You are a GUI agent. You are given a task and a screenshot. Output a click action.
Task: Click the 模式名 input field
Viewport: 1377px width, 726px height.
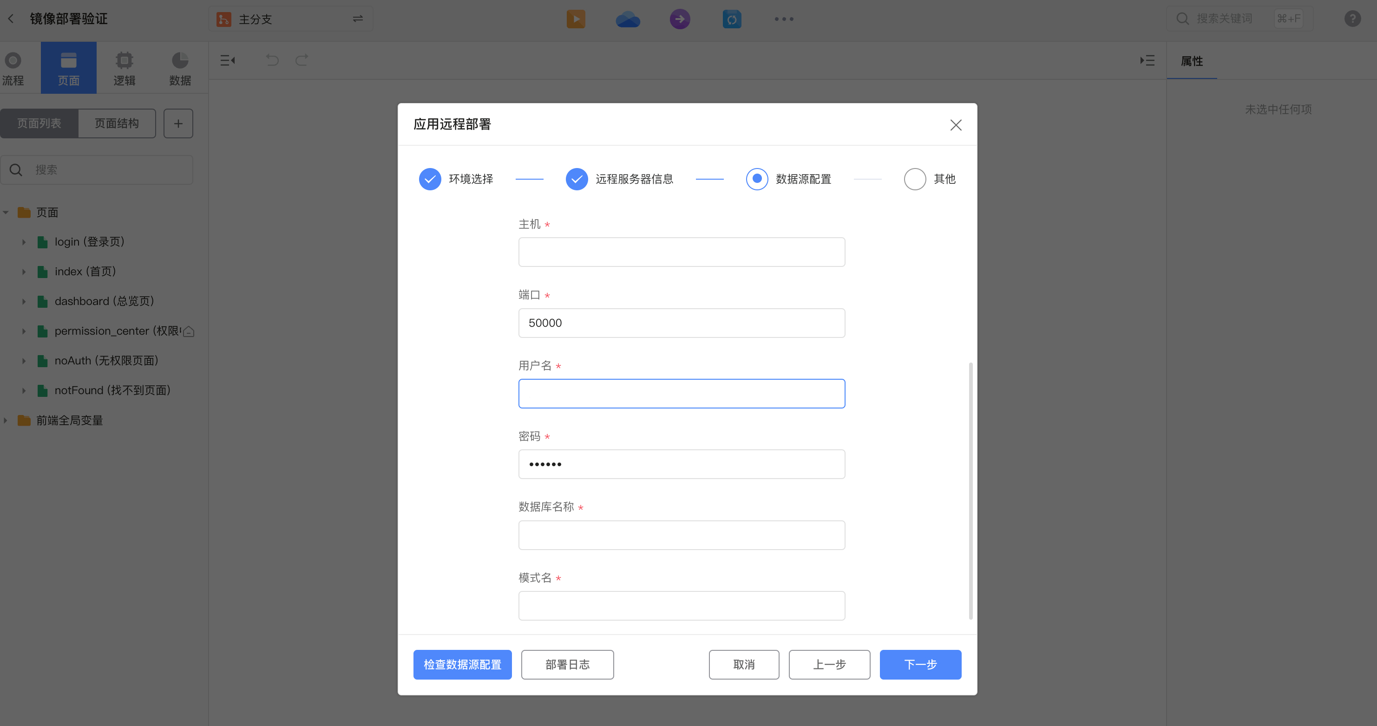tap(682, 606)
